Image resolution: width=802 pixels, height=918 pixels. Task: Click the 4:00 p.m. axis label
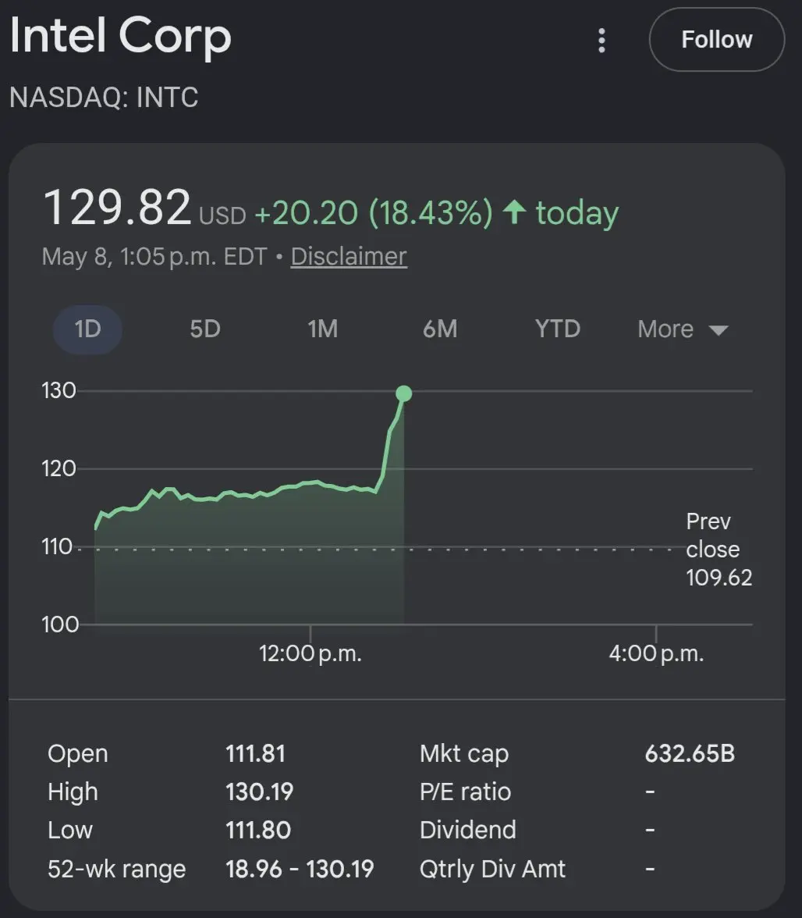coord(656,654)
